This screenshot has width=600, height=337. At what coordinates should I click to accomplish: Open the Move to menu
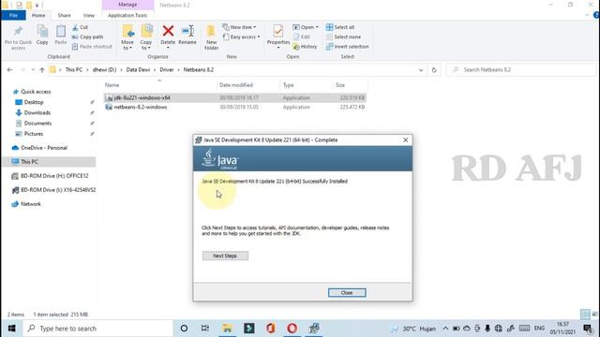point(127,37)
